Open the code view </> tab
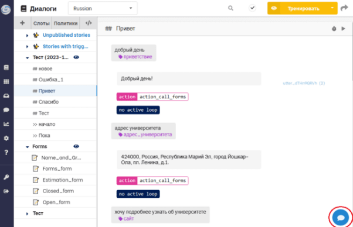Viewport: 353px width, 227px height. (89, 23)
